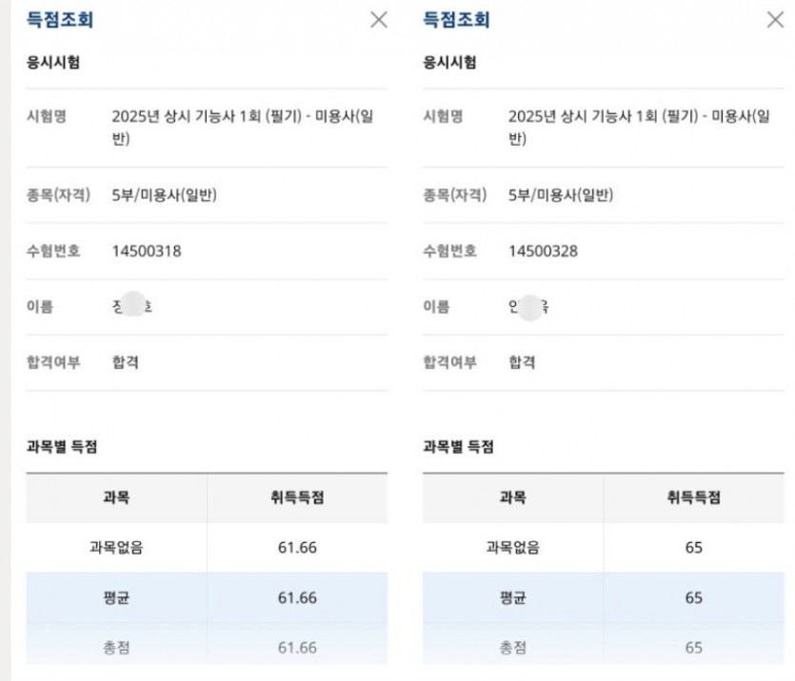Click right panel 과목 column header

click(513, 497)
